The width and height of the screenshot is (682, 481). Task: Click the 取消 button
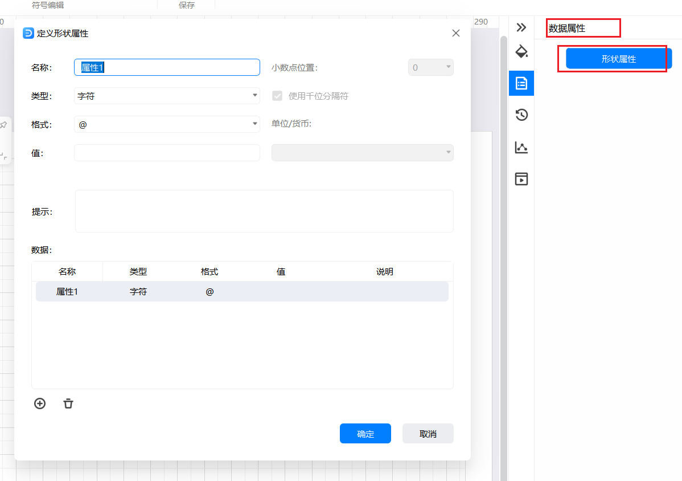pos(428,434)
